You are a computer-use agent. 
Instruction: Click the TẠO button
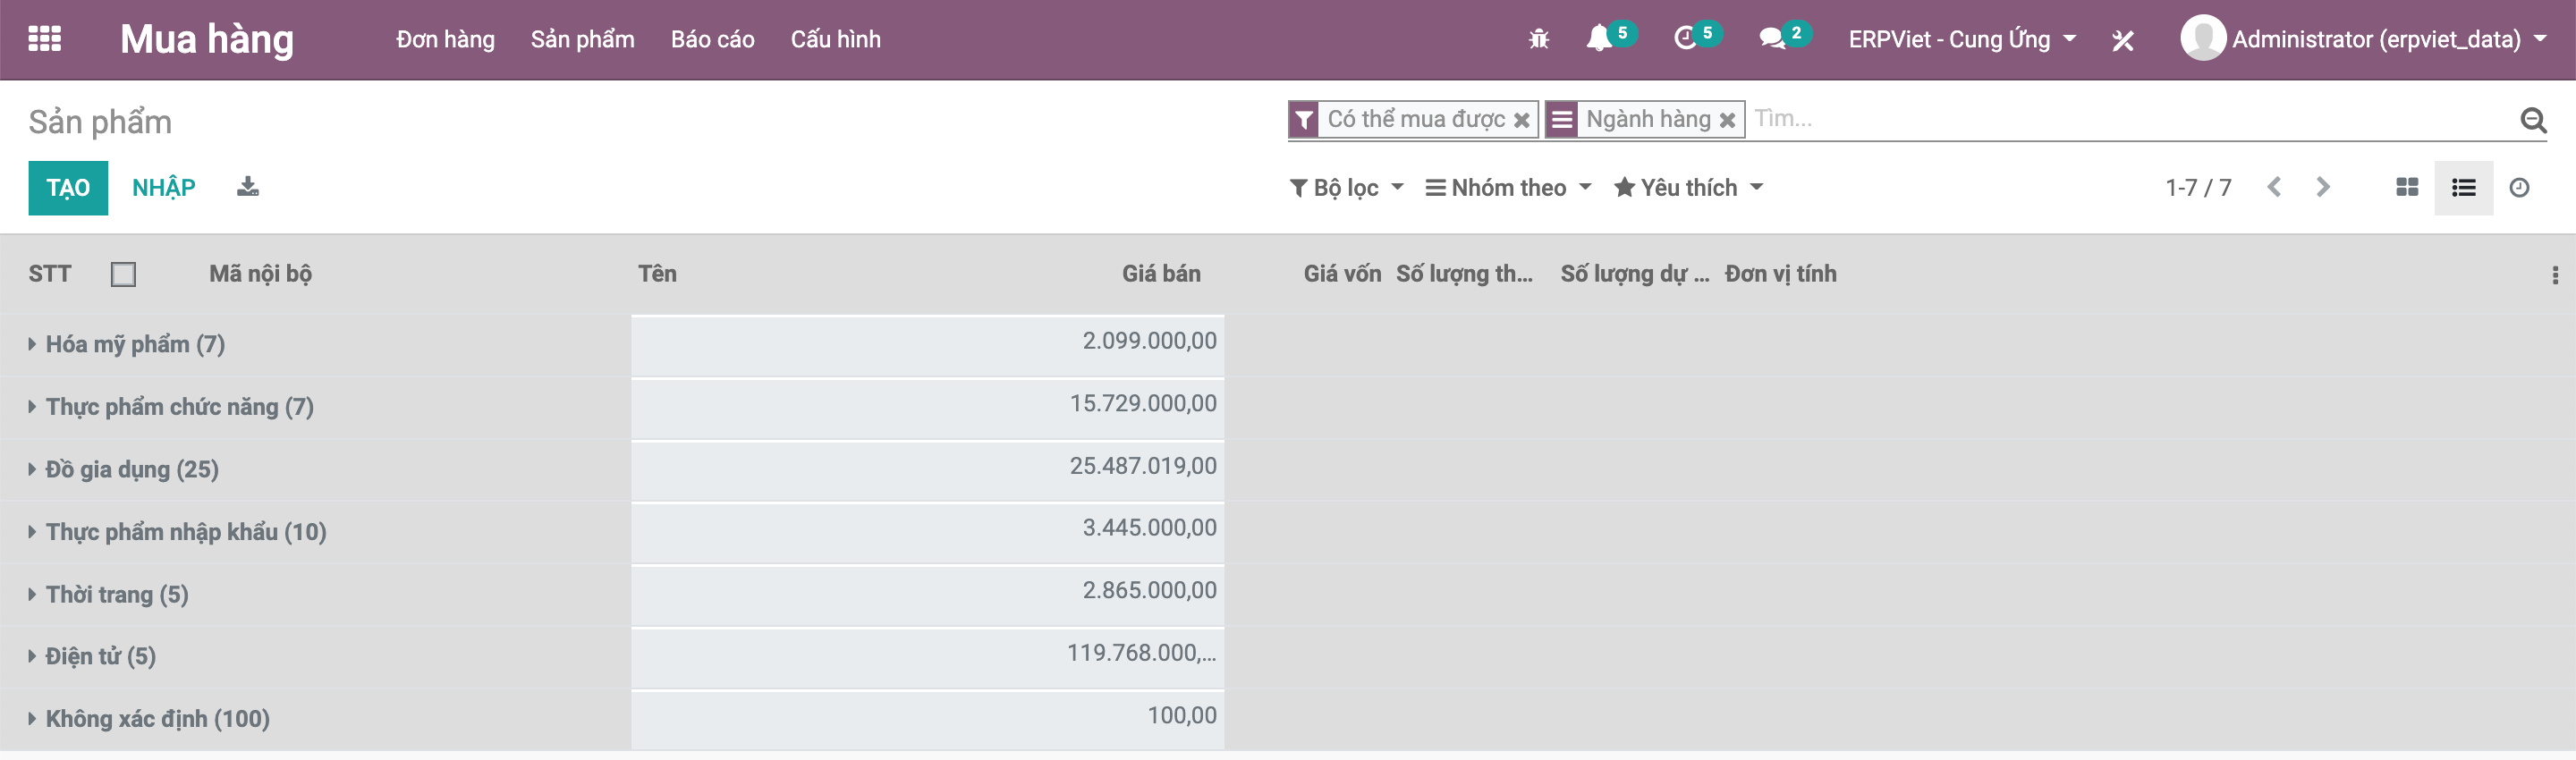(68, 188)
